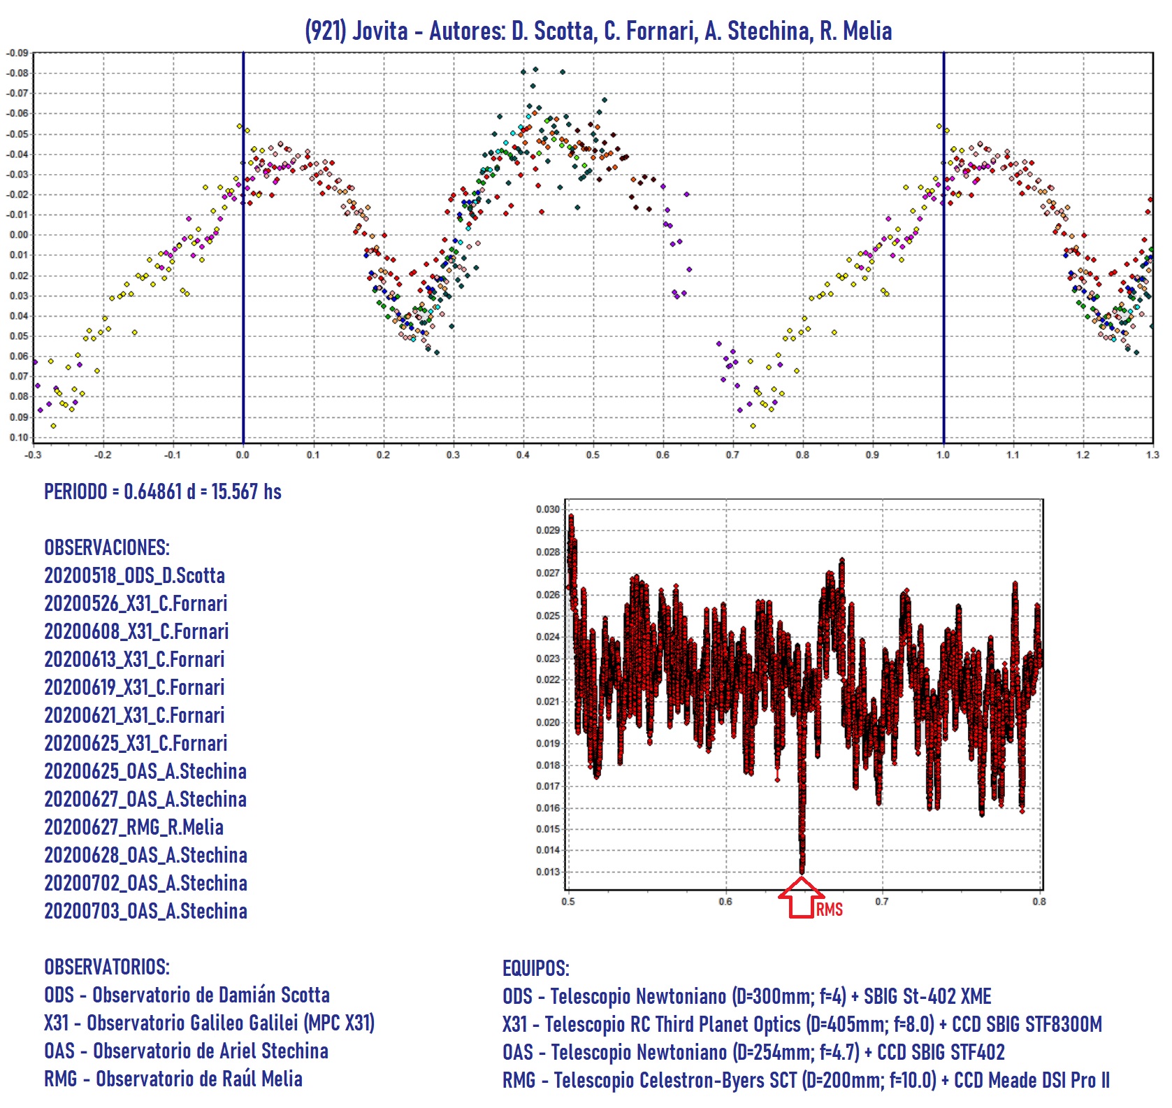Viewport: 1172px width, 1108px height.
Task: Click the ODS Telescopio Newtoniano SBIG St-402 XME line
Action: (x=747, y=996)
